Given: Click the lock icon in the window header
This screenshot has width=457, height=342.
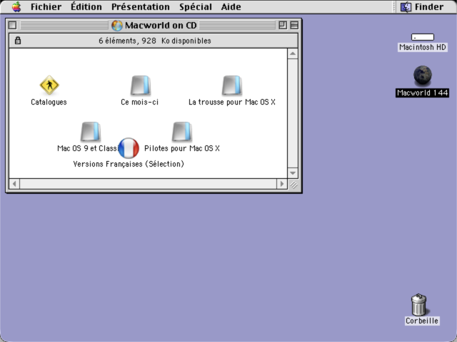Looking at the screenshot, I should tap(18, 41).
